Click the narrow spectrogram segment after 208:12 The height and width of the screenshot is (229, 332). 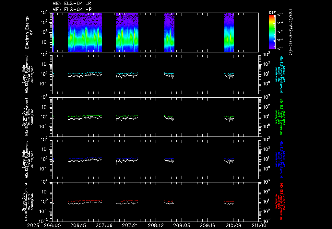[x=169, y=32]
